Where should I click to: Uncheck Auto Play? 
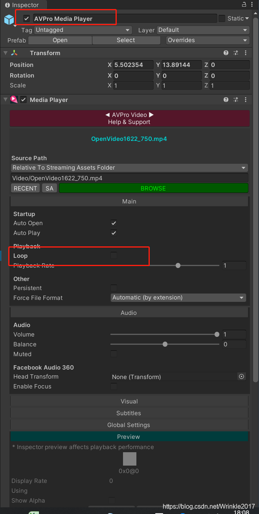click(114, 233)
